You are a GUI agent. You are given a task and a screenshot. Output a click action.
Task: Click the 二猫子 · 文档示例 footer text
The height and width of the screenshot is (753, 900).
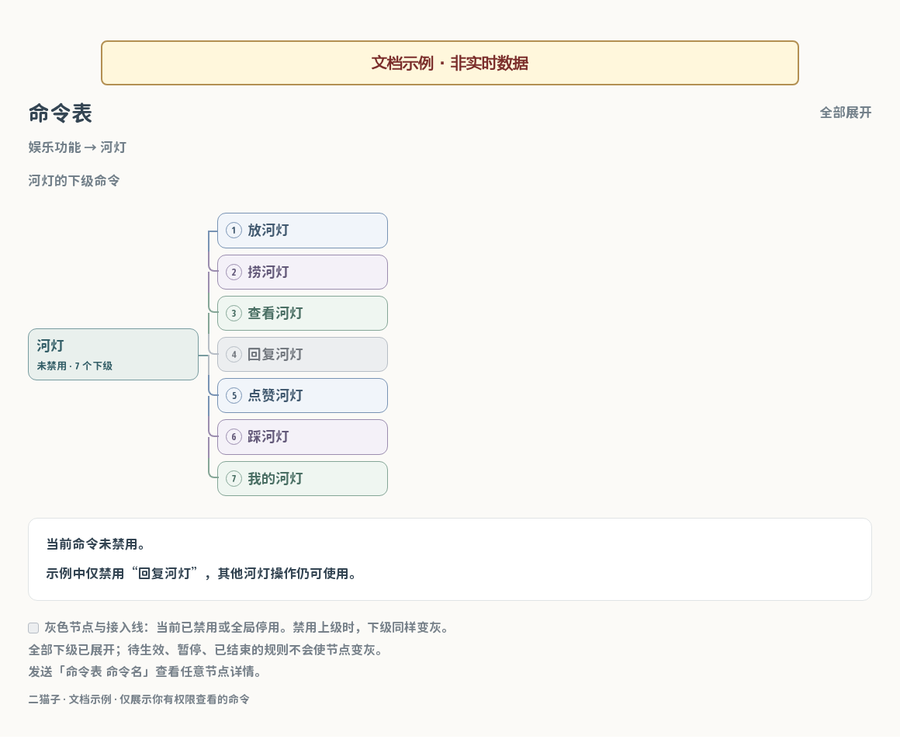(139, 699)
